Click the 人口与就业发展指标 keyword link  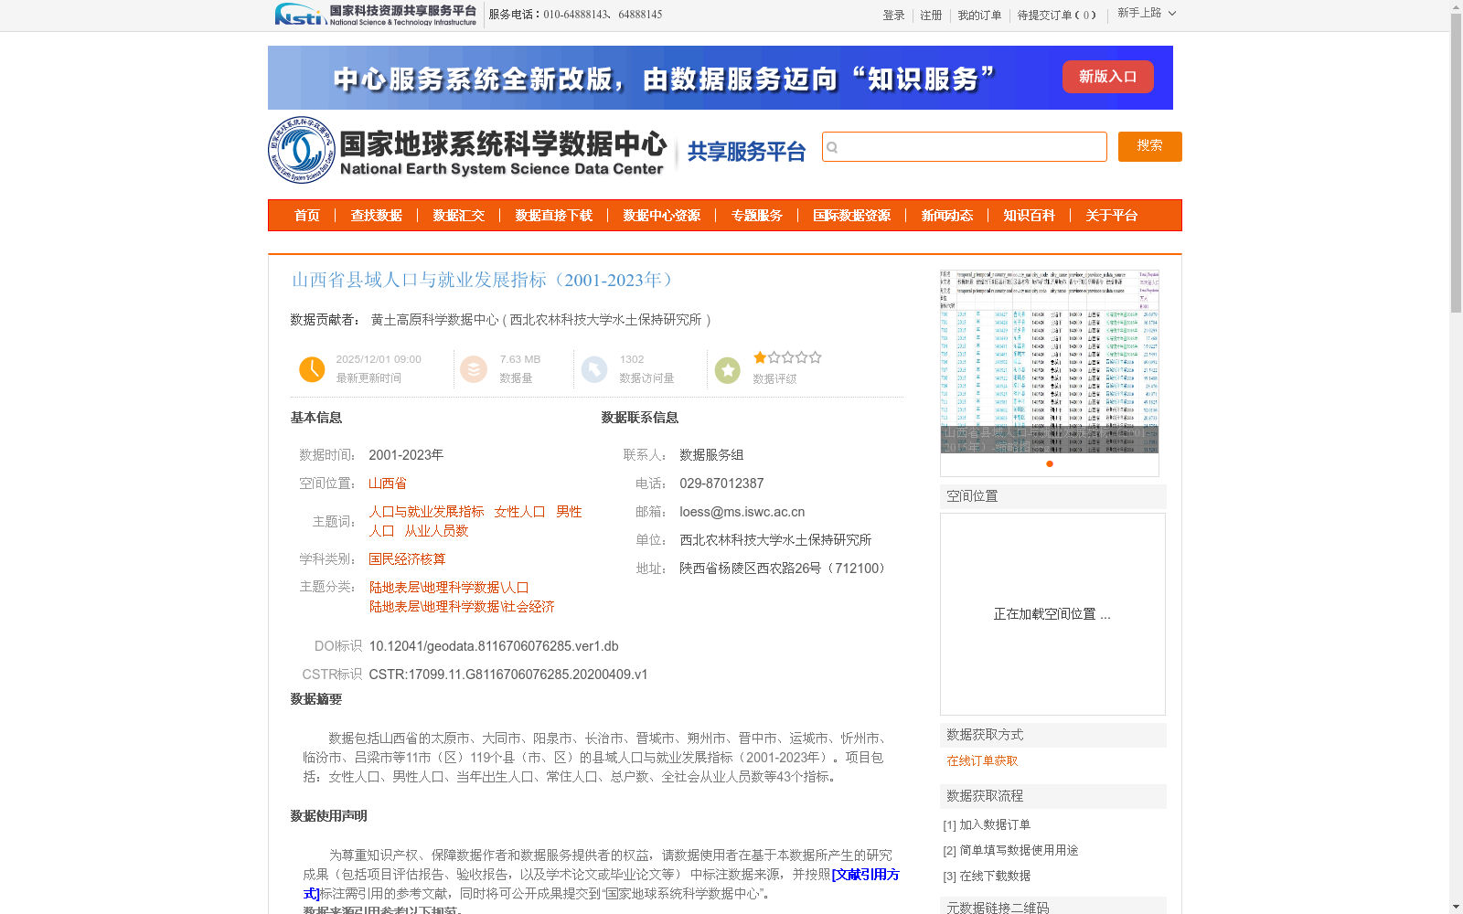tap(426, 512)
